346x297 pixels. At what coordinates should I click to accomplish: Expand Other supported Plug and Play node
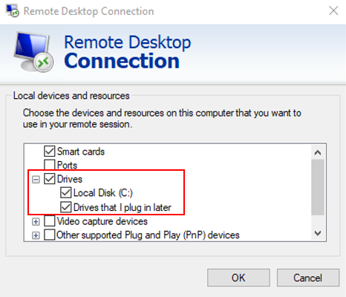[36, 235]
